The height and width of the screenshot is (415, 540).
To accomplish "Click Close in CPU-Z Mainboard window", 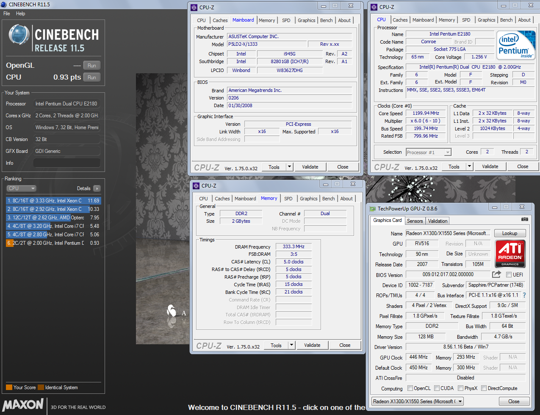I will [343, 167].
